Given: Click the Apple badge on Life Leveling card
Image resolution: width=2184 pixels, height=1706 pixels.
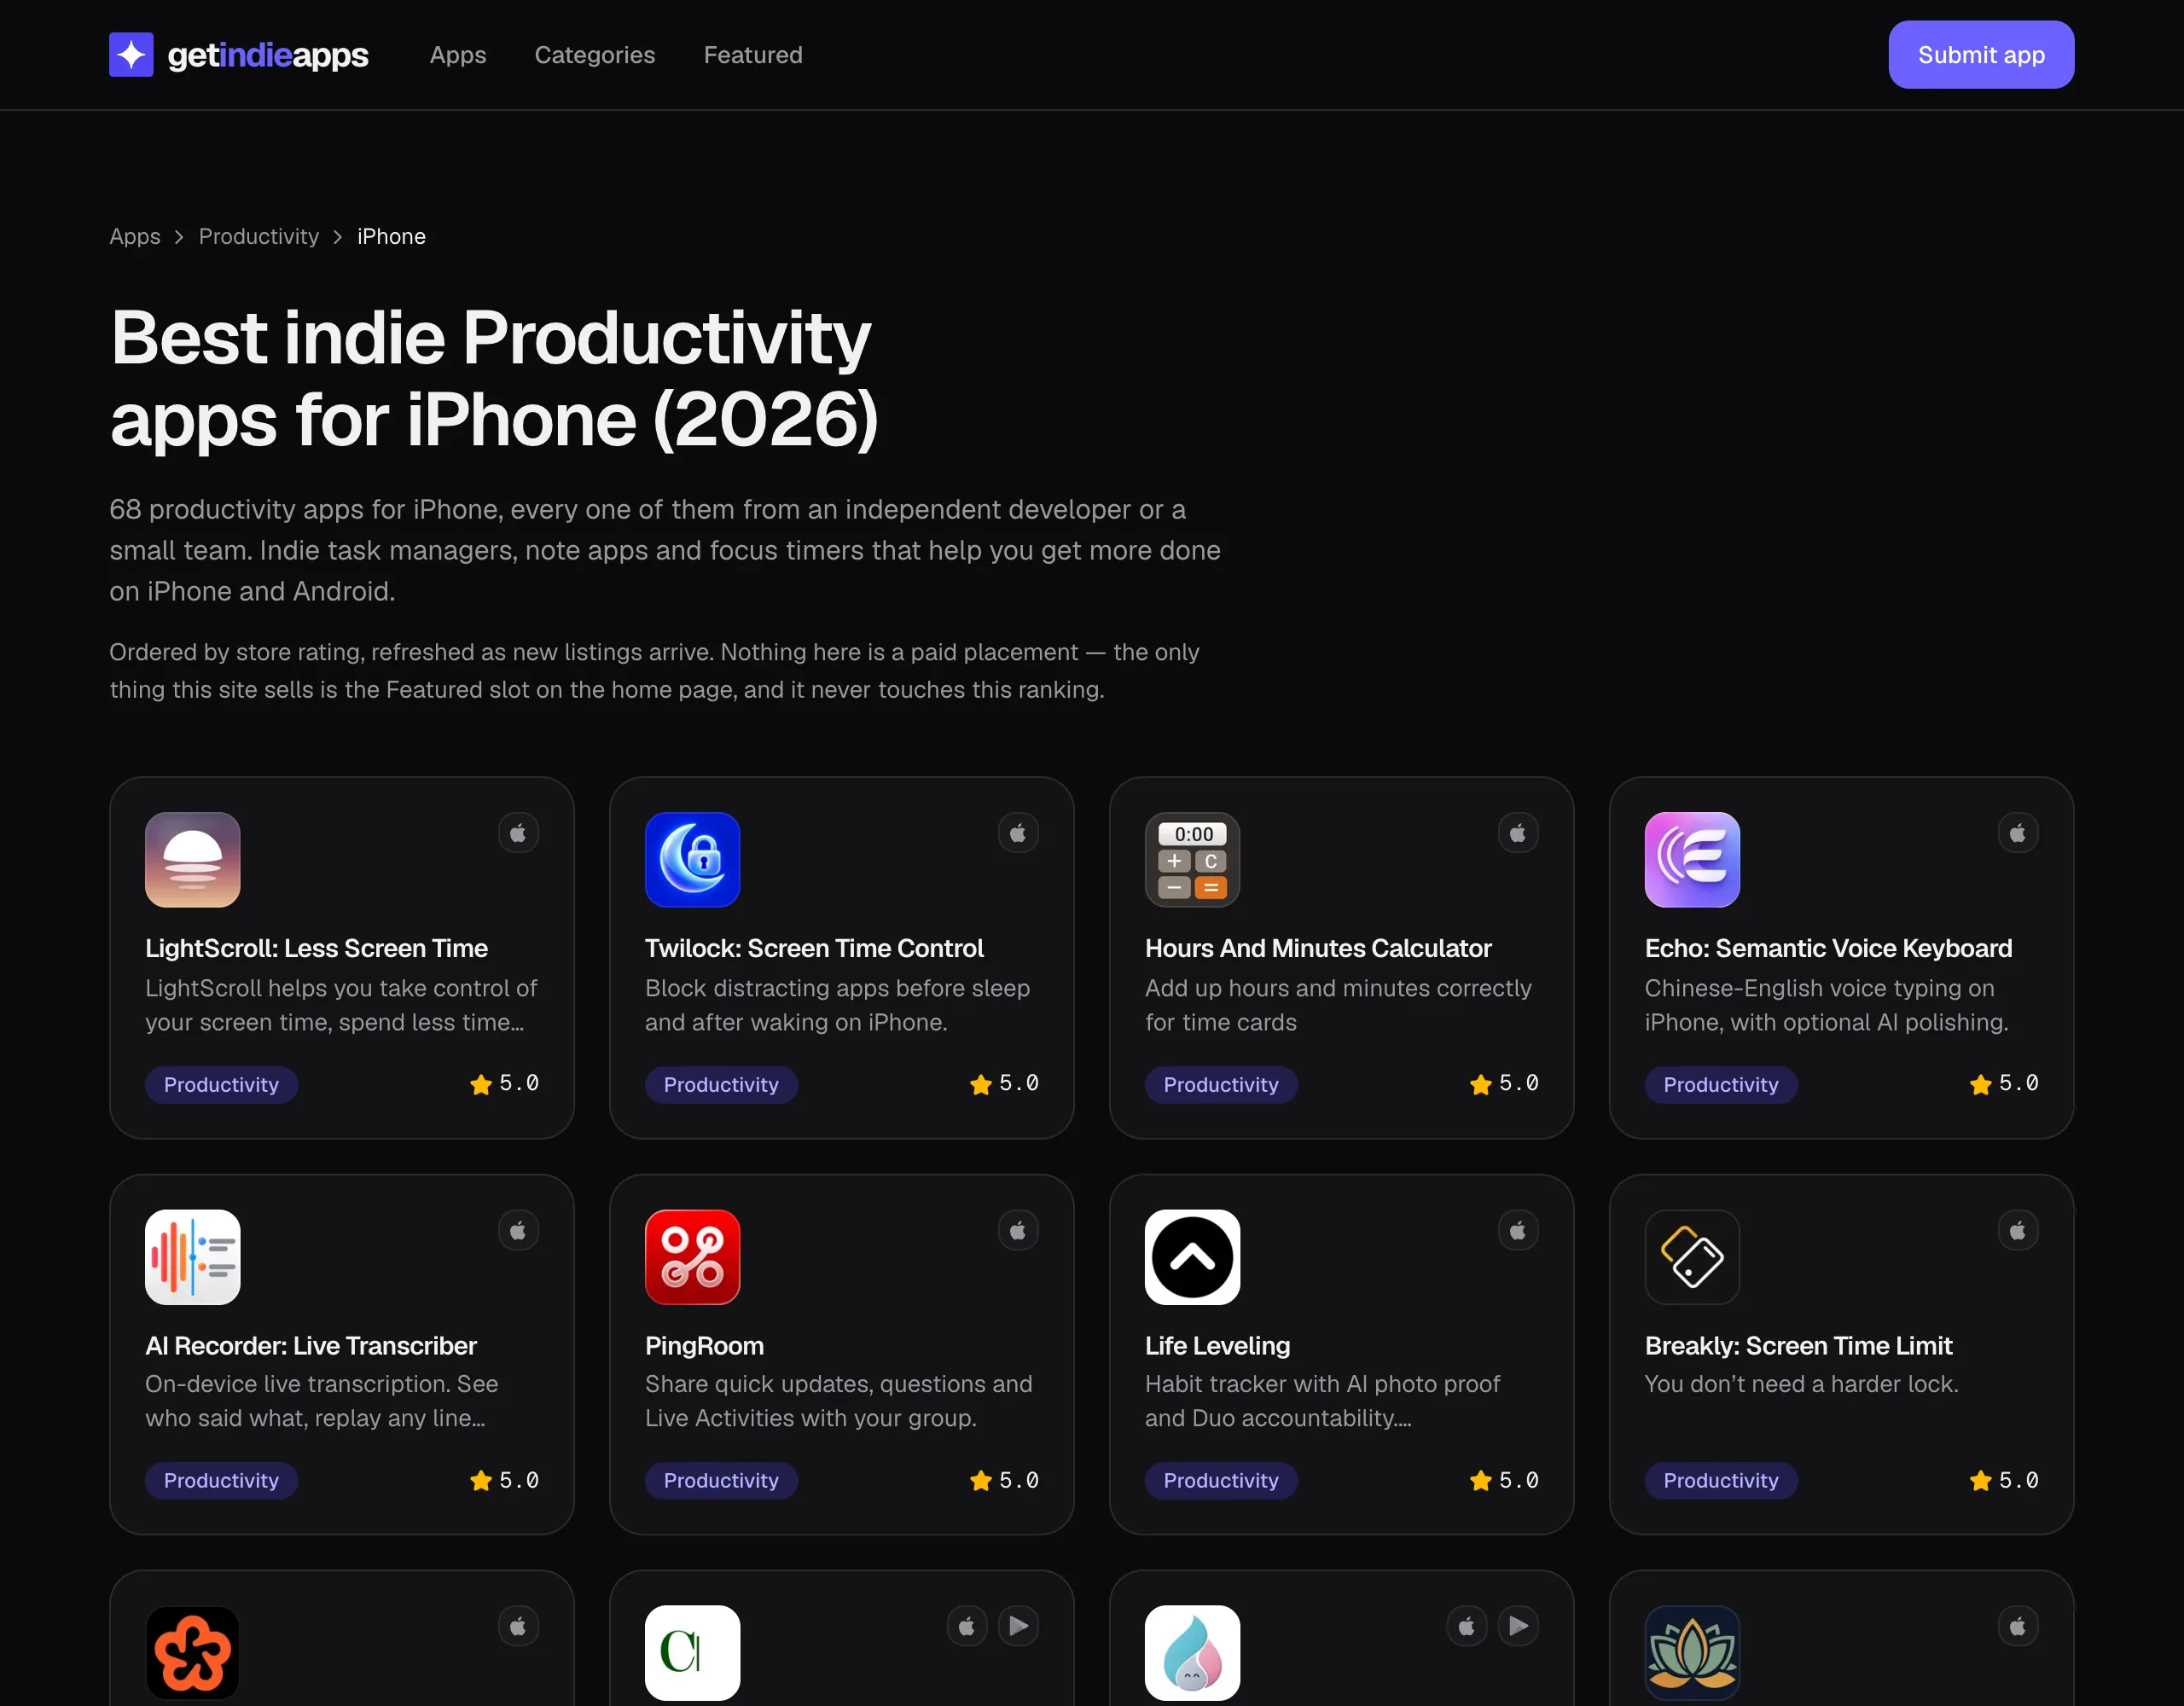Looking at the screenshot, I should [1518, 1231].
